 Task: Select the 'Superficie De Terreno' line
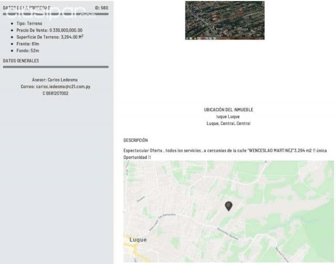coord(50,37)
